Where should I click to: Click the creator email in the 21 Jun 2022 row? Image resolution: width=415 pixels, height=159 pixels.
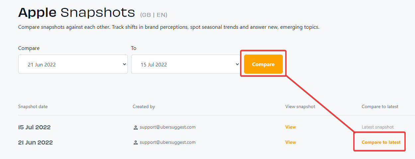coord(168,142)
